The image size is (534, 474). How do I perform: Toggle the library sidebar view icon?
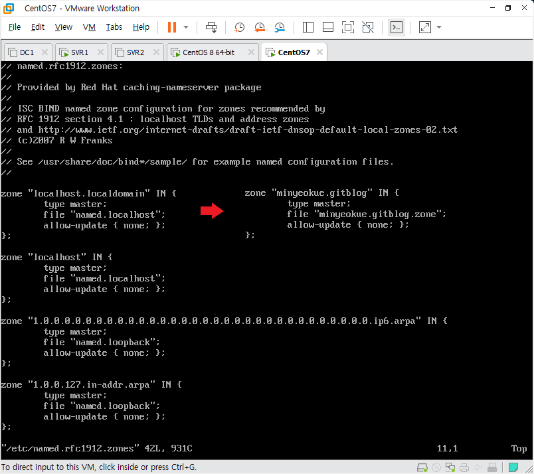(x=308, y=27)
